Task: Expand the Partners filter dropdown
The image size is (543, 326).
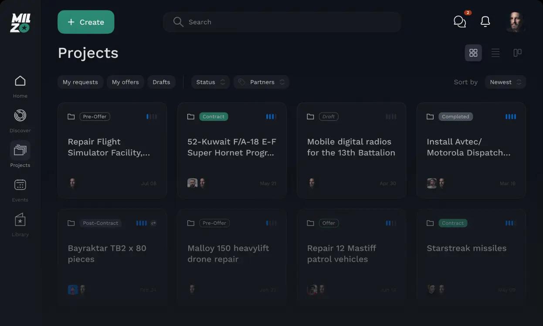Action: (x=261, y=82)
